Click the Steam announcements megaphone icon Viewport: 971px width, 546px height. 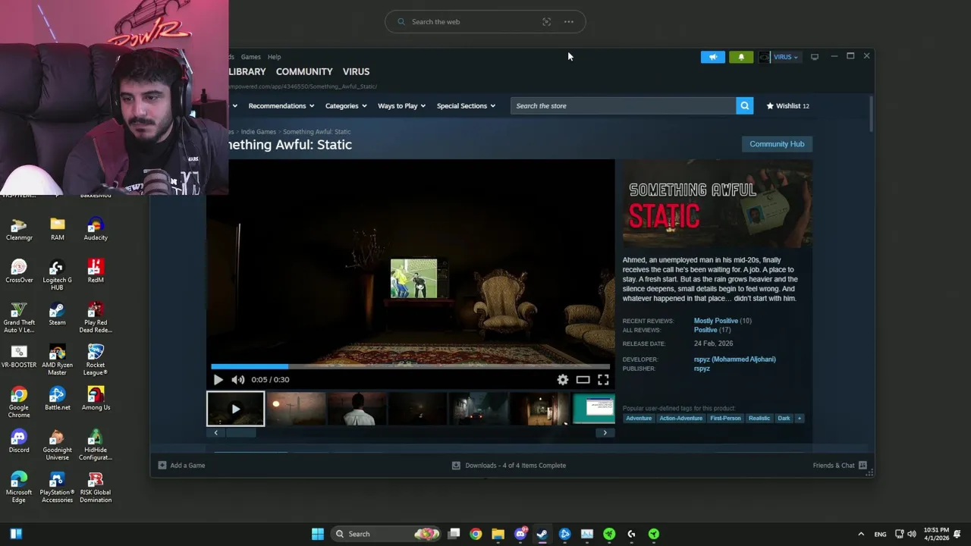[712, 57]
